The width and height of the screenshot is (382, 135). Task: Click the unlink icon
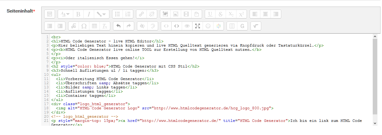[x=152, y=14]
